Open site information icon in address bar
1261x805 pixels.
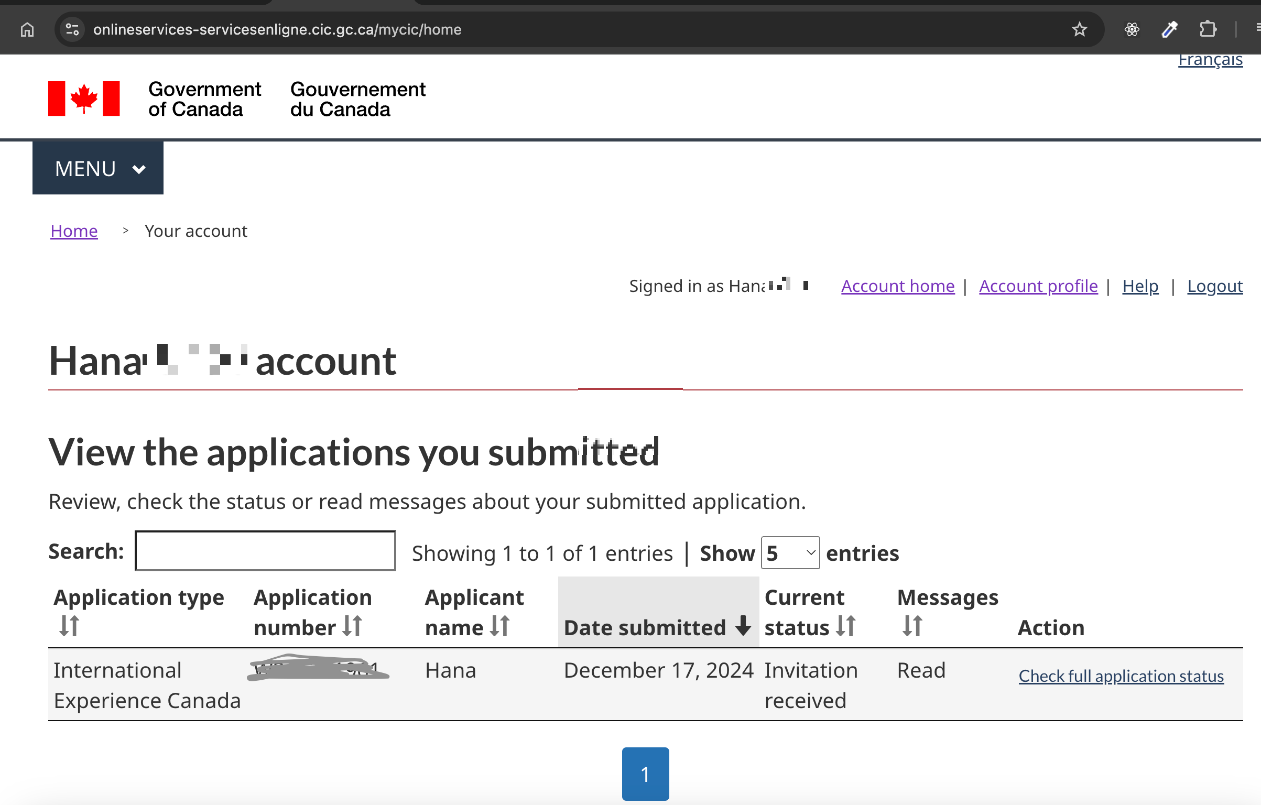[x=72, y=29]
